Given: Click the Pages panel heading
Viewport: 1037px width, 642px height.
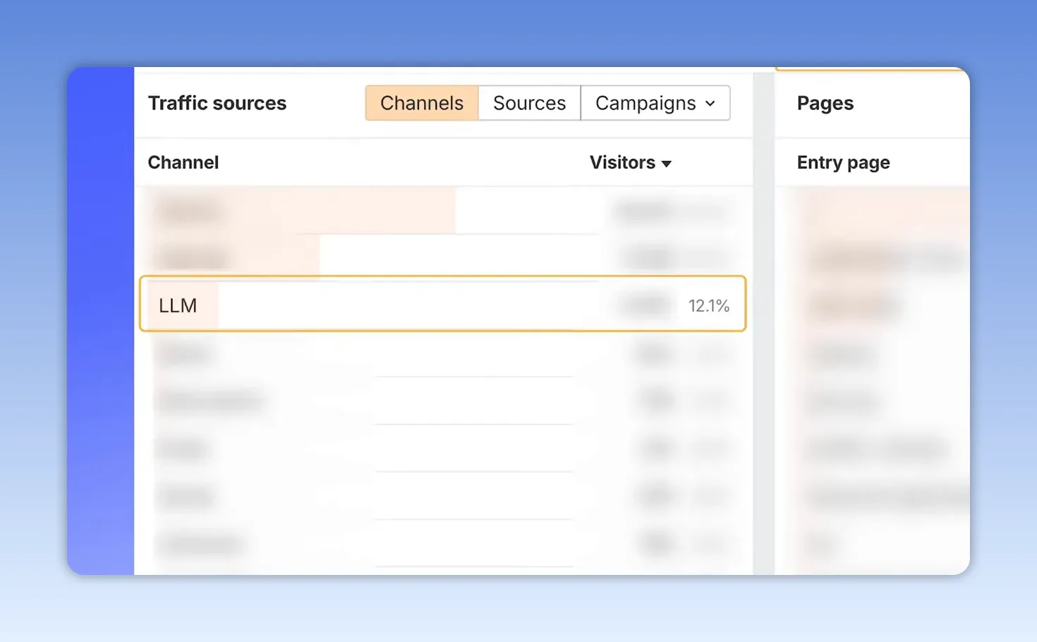Looking at the screenshot, I should 825,103.
